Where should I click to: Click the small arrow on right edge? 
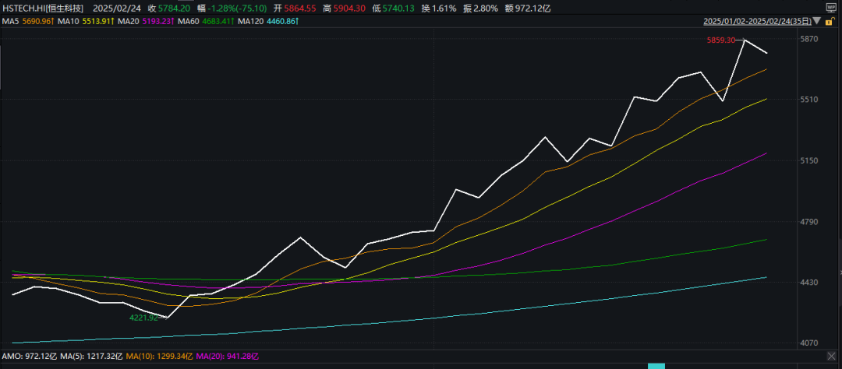click(839, 272)
